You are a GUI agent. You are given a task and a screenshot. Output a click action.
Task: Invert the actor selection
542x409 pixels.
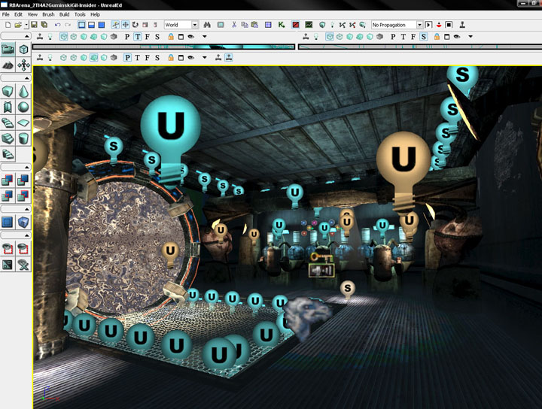point(8,265)
